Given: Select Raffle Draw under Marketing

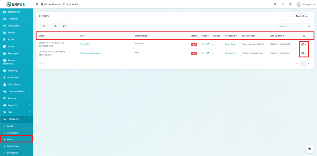Looking at the screenshot, I should tap(13, 146).
